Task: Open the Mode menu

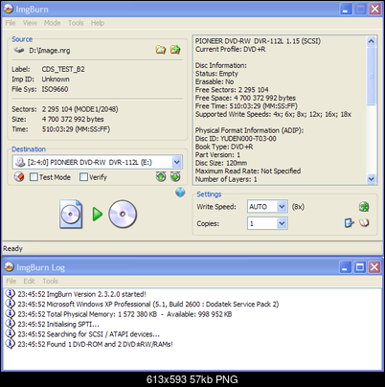Action: (x=52, y=23)
